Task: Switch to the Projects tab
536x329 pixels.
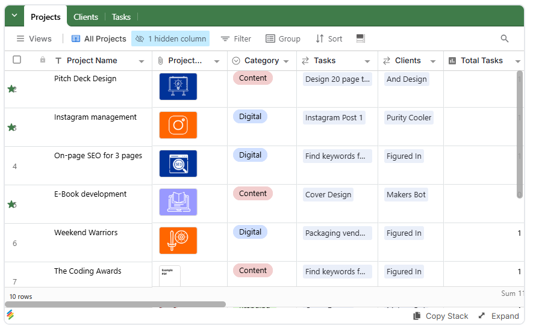Action: coord(45,17)
